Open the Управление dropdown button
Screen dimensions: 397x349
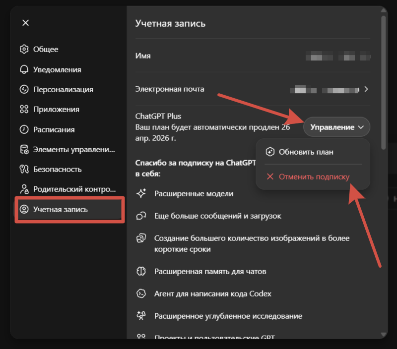(x=336, y=127)
